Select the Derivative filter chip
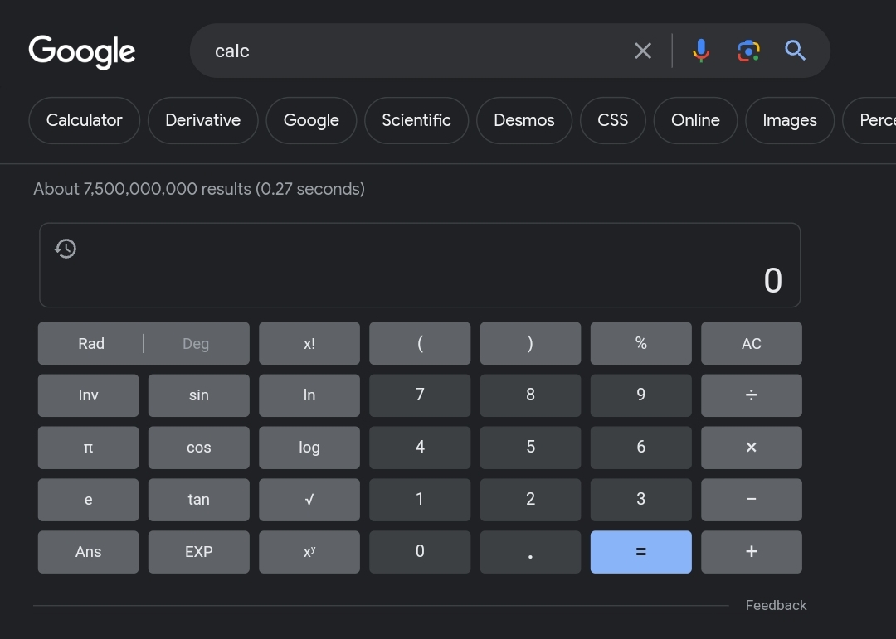 click(202, 120)
